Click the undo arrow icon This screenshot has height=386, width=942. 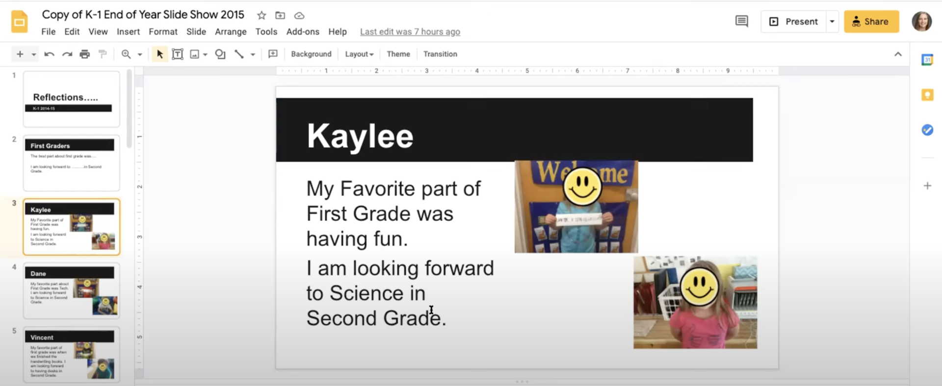coord(49,54)
